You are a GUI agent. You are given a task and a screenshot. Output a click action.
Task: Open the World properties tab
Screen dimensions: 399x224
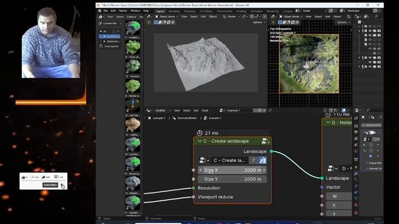coord(356,151)
